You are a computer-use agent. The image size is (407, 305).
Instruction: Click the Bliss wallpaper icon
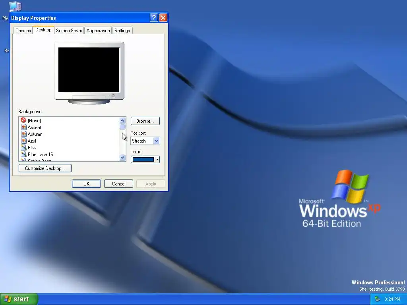pyautogui.click(x=23, y=147)
